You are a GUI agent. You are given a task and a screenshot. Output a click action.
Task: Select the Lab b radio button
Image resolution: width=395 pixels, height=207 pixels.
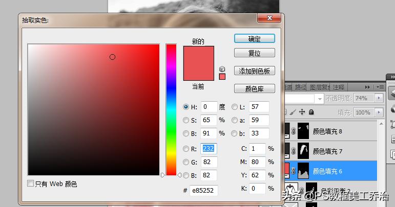[235, 133]
